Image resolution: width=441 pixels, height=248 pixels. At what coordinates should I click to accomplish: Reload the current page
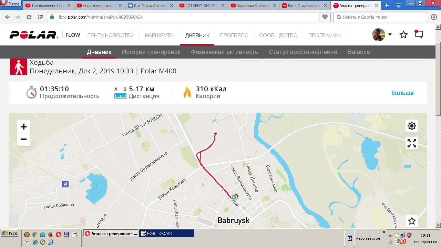pos(29,17)
